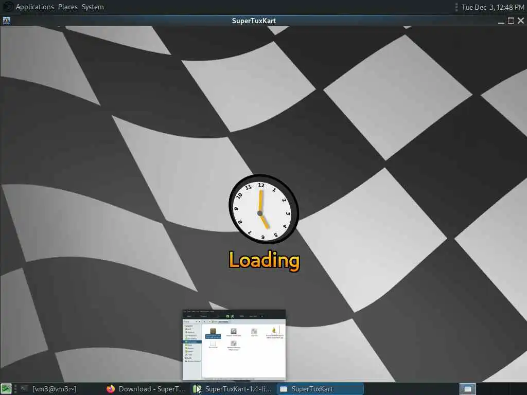Click the Show Desktop icon in the taskbar
This screenshot has height=395, width=527.
pyautogui.click(x=6, y=389)
